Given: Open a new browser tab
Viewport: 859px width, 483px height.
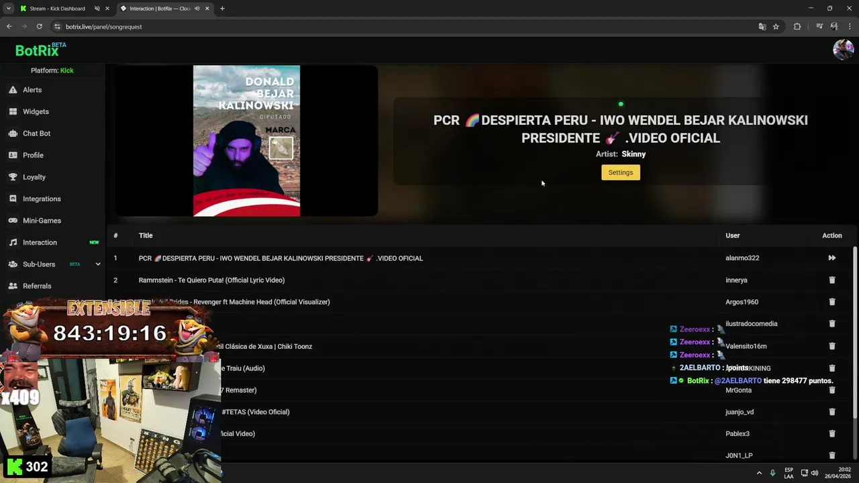Looking at the screenshot, I should click(222, 9).
